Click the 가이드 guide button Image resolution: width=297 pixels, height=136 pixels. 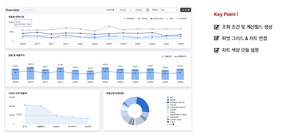pyautogui.click(x=29, y=10)
